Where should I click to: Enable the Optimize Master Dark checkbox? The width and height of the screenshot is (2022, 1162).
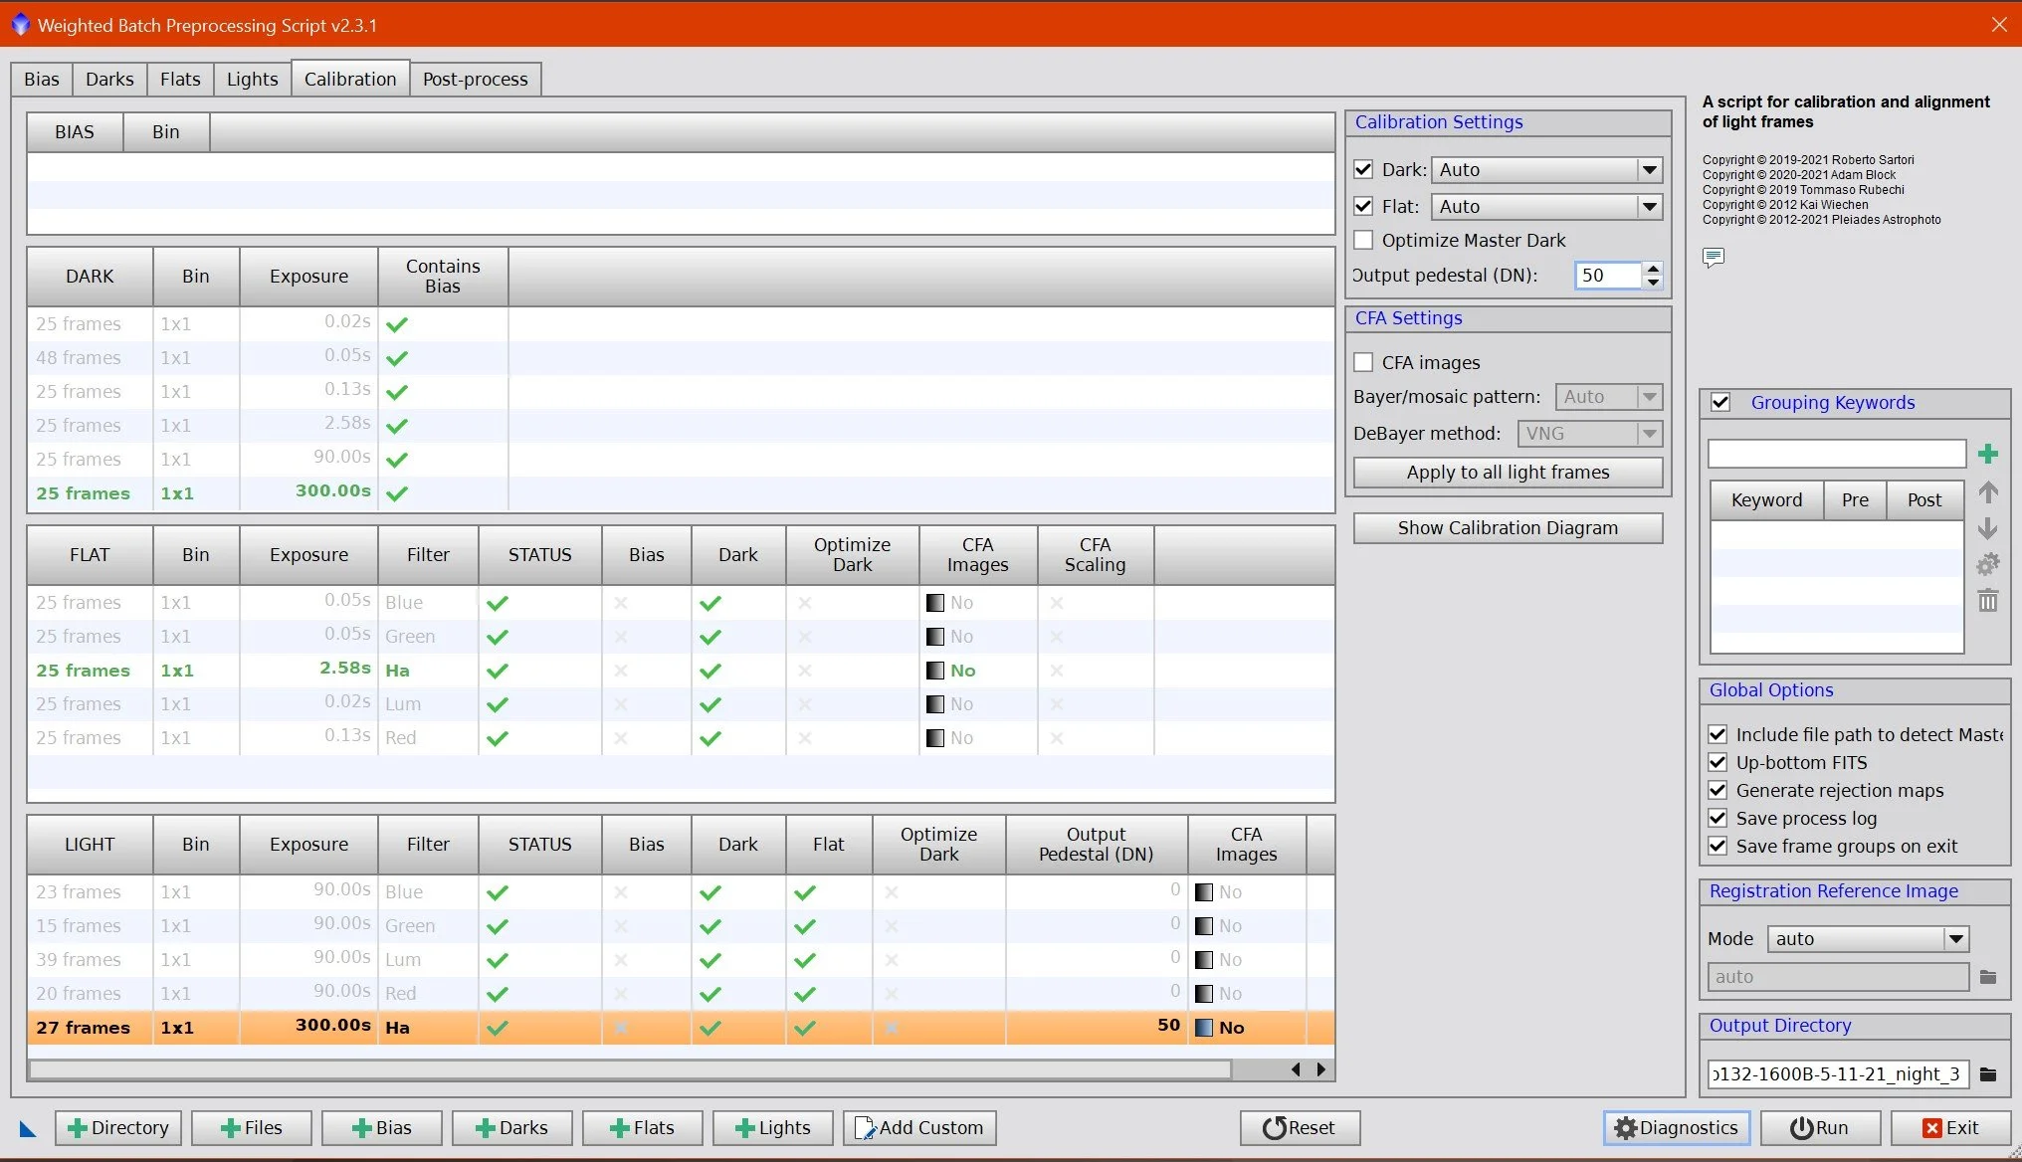tap(1363, 241)
